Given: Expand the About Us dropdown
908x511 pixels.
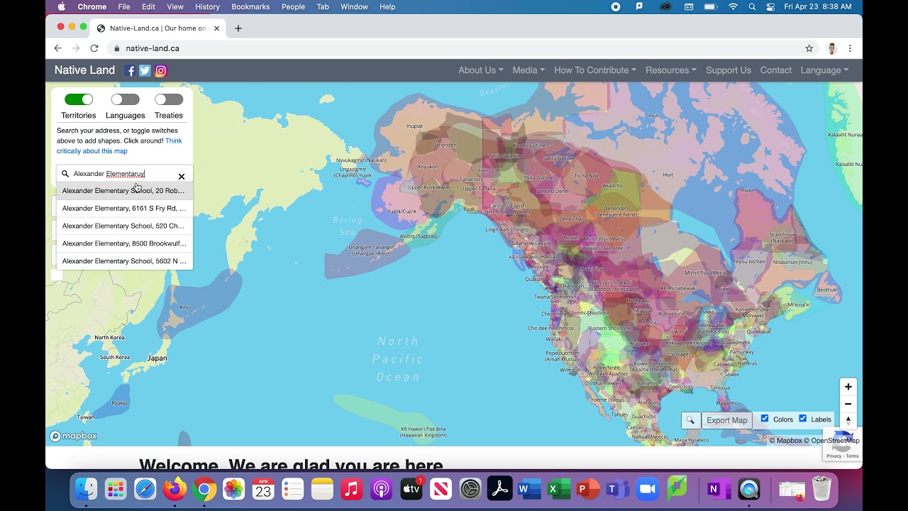Looking at the screenshot, I should [481, 70].
